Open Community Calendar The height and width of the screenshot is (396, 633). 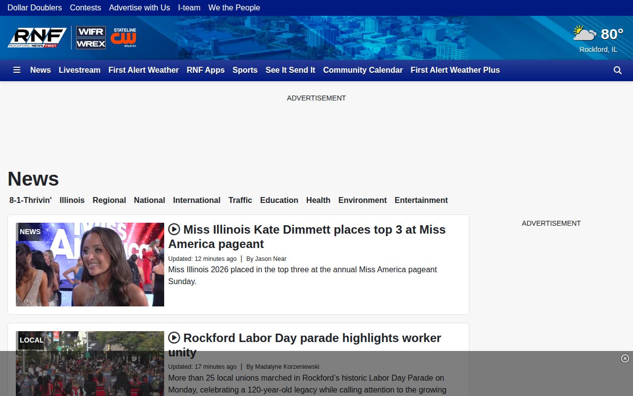[x=363, y=70]
